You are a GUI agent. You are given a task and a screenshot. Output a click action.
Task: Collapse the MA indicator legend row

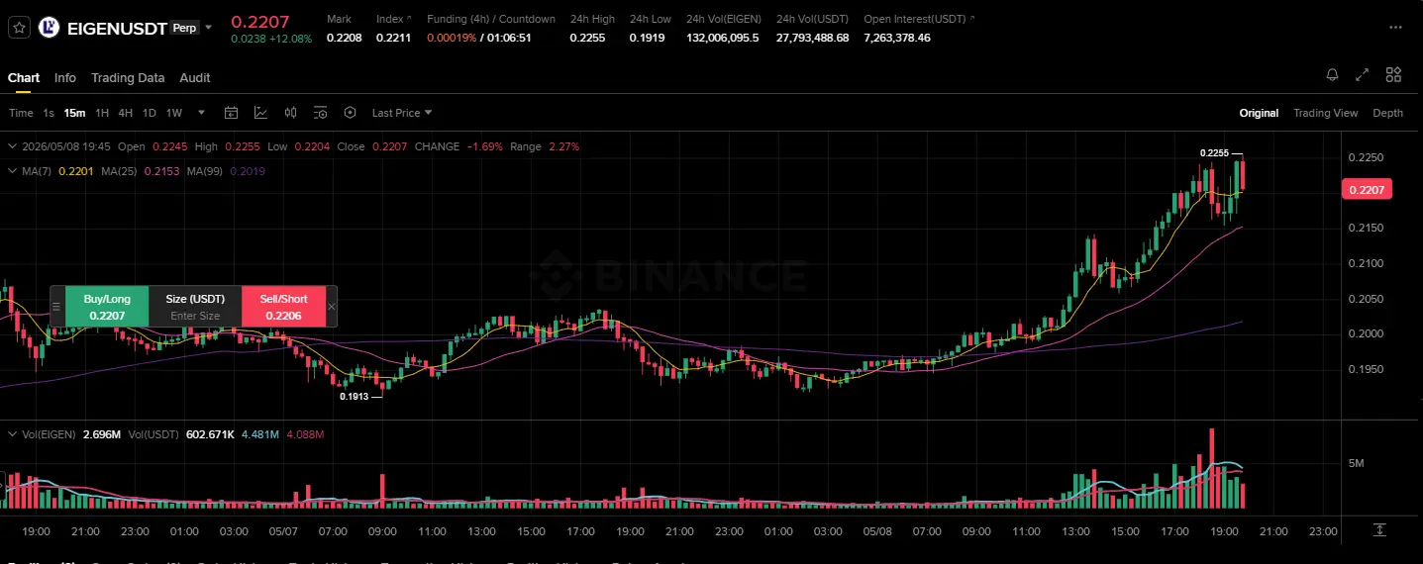pos(12,171)
